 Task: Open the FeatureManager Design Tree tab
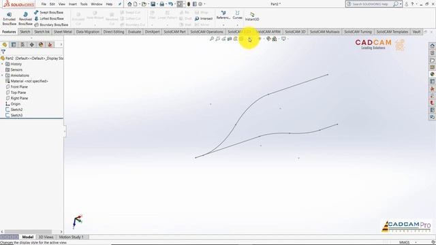click(5, 45)
